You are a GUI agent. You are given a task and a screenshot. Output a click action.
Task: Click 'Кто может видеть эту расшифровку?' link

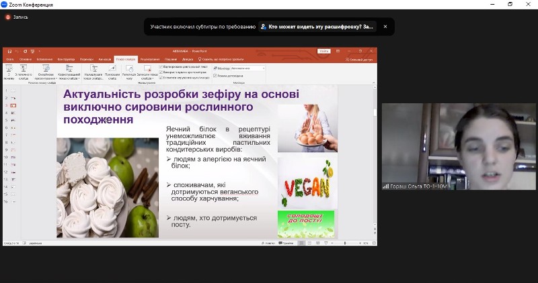pyautogui.click(x=317, y=27)
